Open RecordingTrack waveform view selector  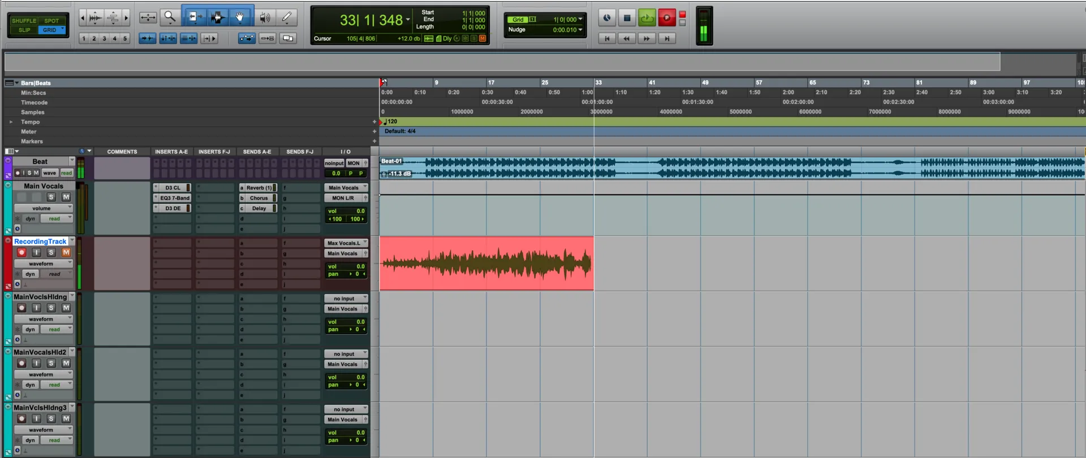click(44, 263)
